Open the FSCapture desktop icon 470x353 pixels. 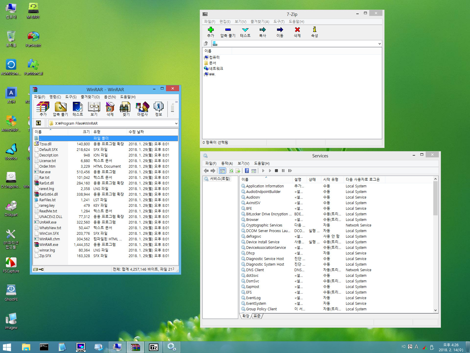[x=11, y=264]
